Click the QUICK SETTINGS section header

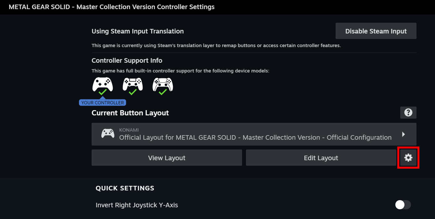pyautogui.click(x=125, y=188)
